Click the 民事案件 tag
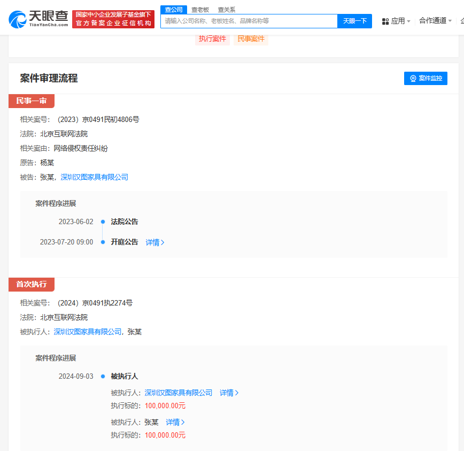Screen dimensions: 464x451 pyautogui.click(x=251, y=39)
